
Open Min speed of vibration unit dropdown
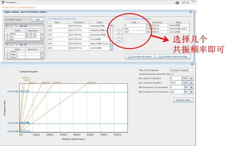[191, 78]
